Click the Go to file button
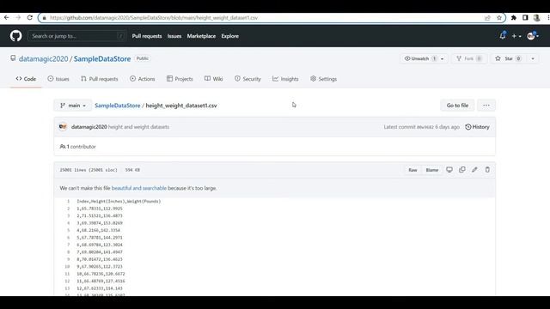The width and height of the screenshot is (550, 309). (457, 106)
